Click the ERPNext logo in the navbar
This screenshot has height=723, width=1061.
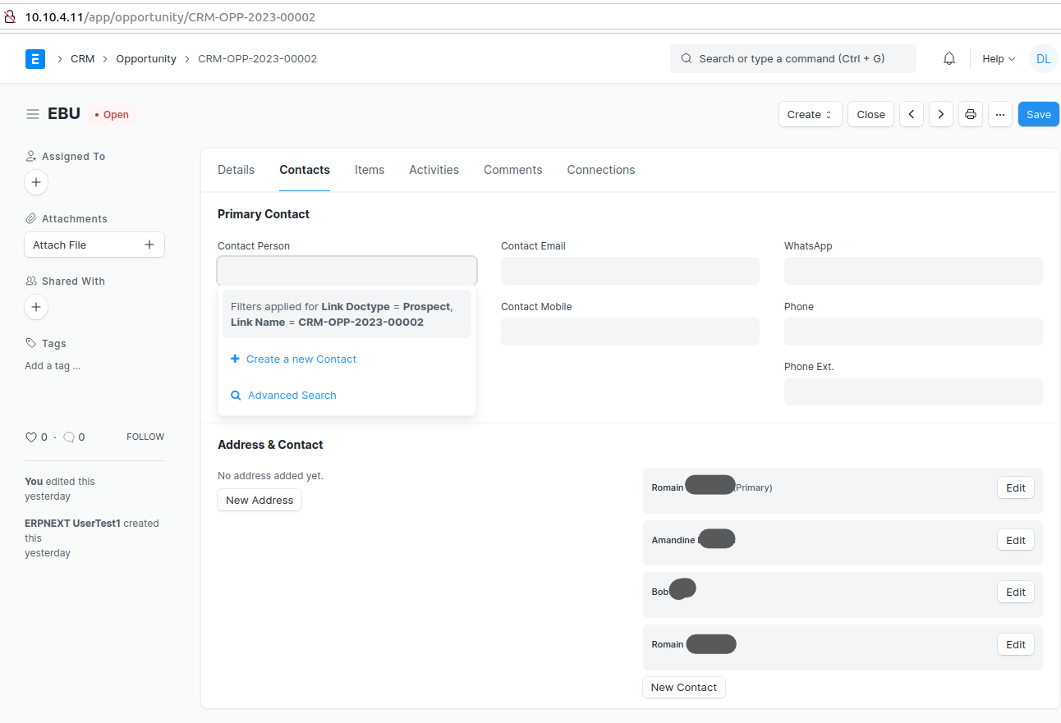34,58
